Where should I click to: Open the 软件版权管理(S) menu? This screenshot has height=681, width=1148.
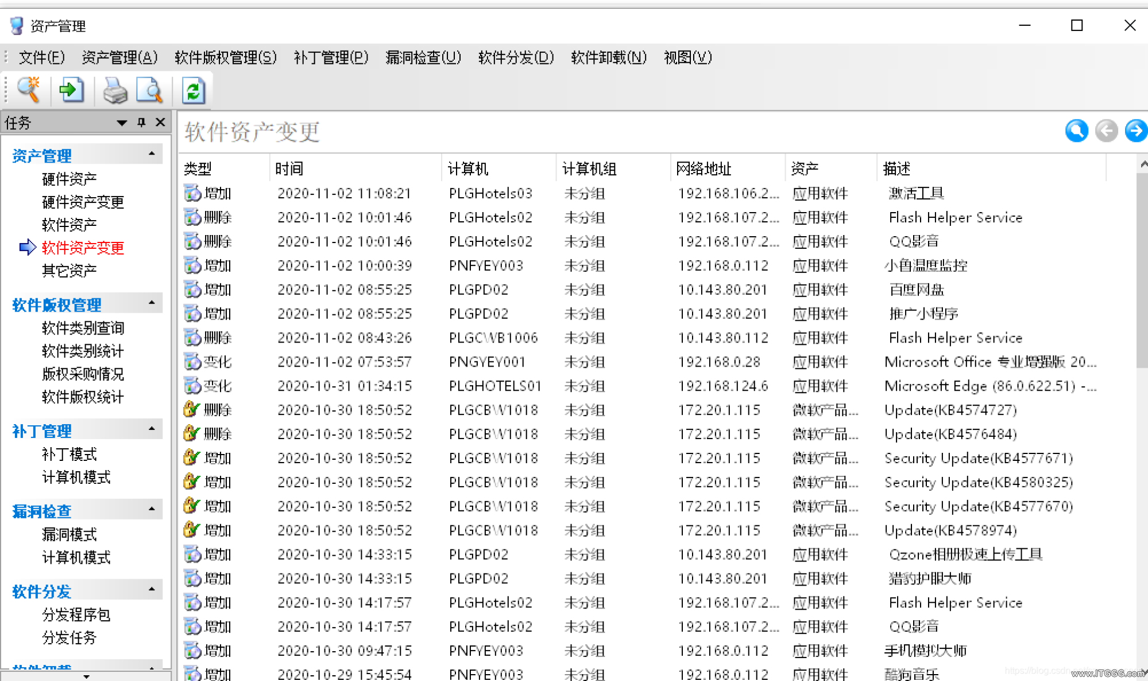(226, 57)
